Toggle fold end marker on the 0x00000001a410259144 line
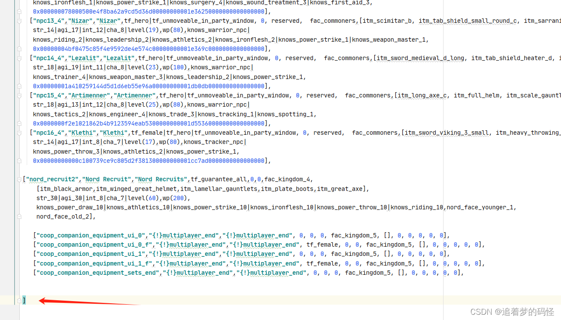This screenshot has height=320, width=561. (x=19, y=86)
